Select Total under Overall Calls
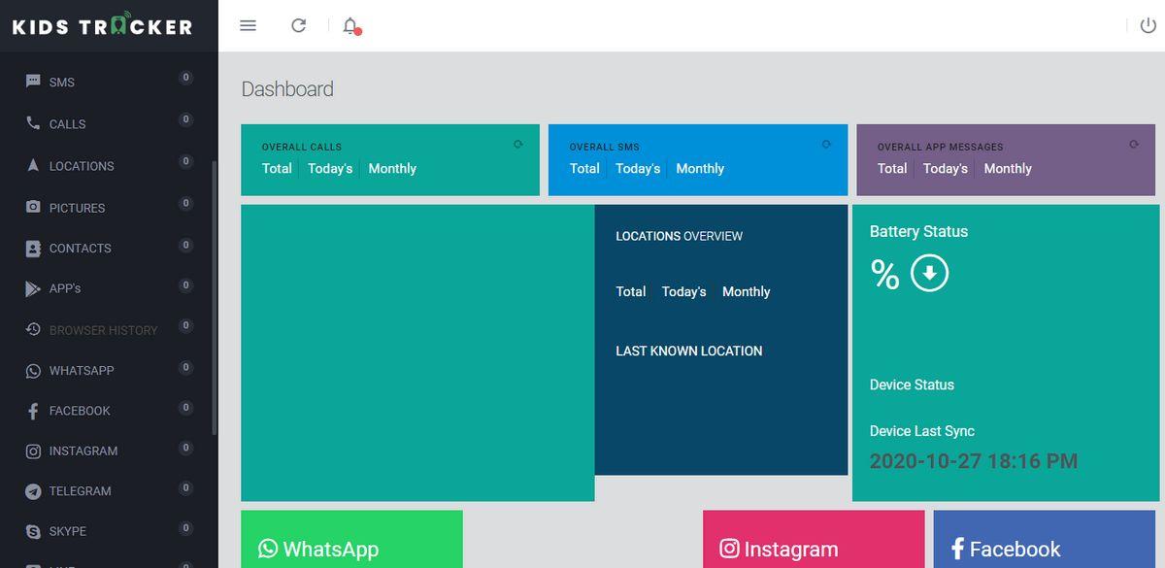Screen dimensions: 1165x568 277,168
